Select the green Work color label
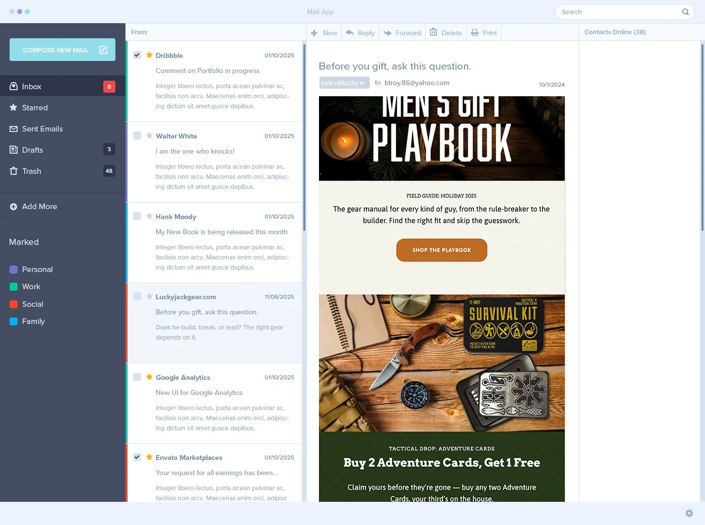Screen dimensions: 705x525 tap(13, 286)
